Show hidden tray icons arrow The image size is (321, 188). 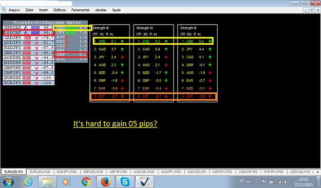coord(256,182)
